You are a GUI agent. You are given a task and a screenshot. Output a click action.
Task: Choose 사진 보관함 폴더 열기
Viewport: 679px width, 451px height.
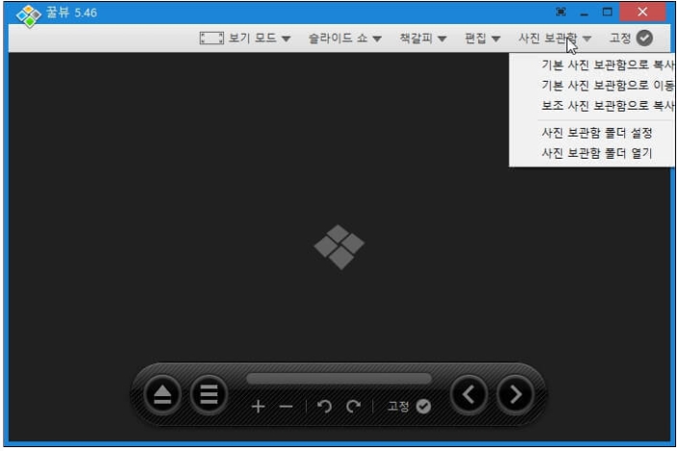pyautogui.click(x=596, y=153)
